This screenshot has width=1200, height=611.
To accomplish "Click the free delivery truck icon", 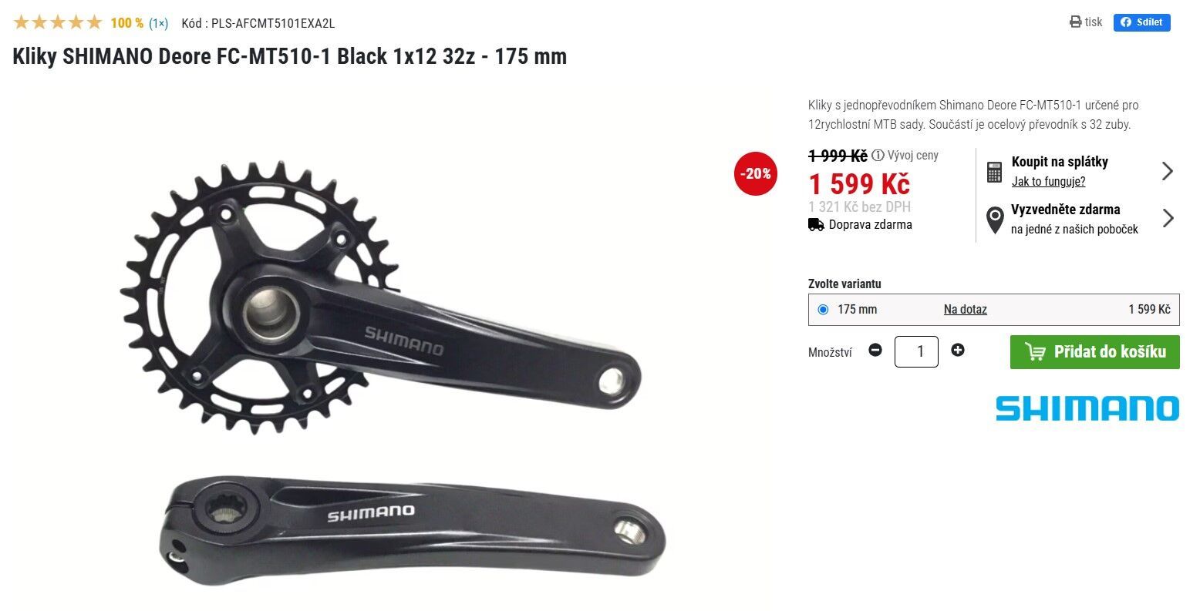I will pos(816,225).
